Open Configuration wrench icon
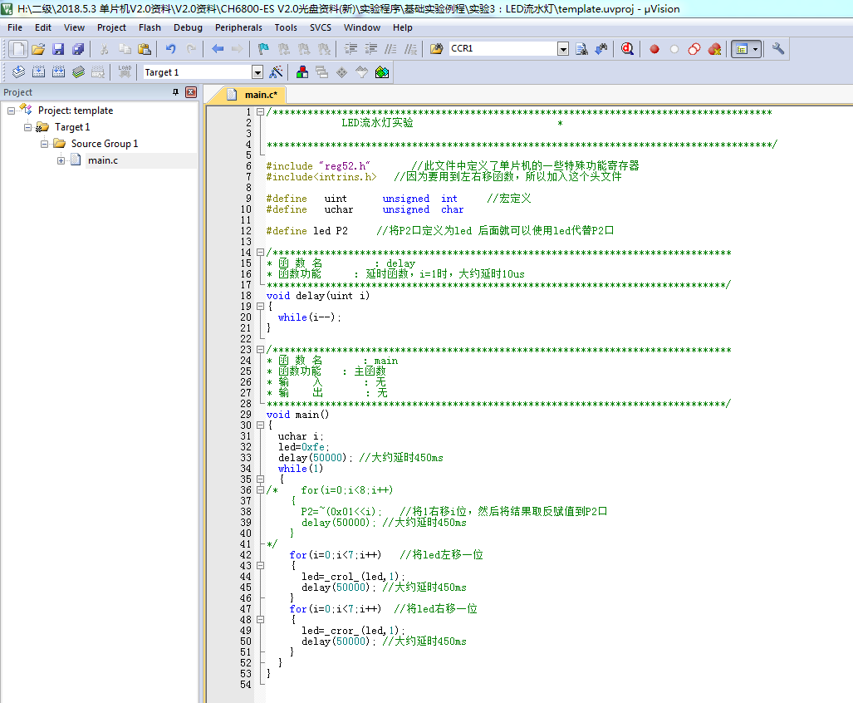 coord(778,49)
